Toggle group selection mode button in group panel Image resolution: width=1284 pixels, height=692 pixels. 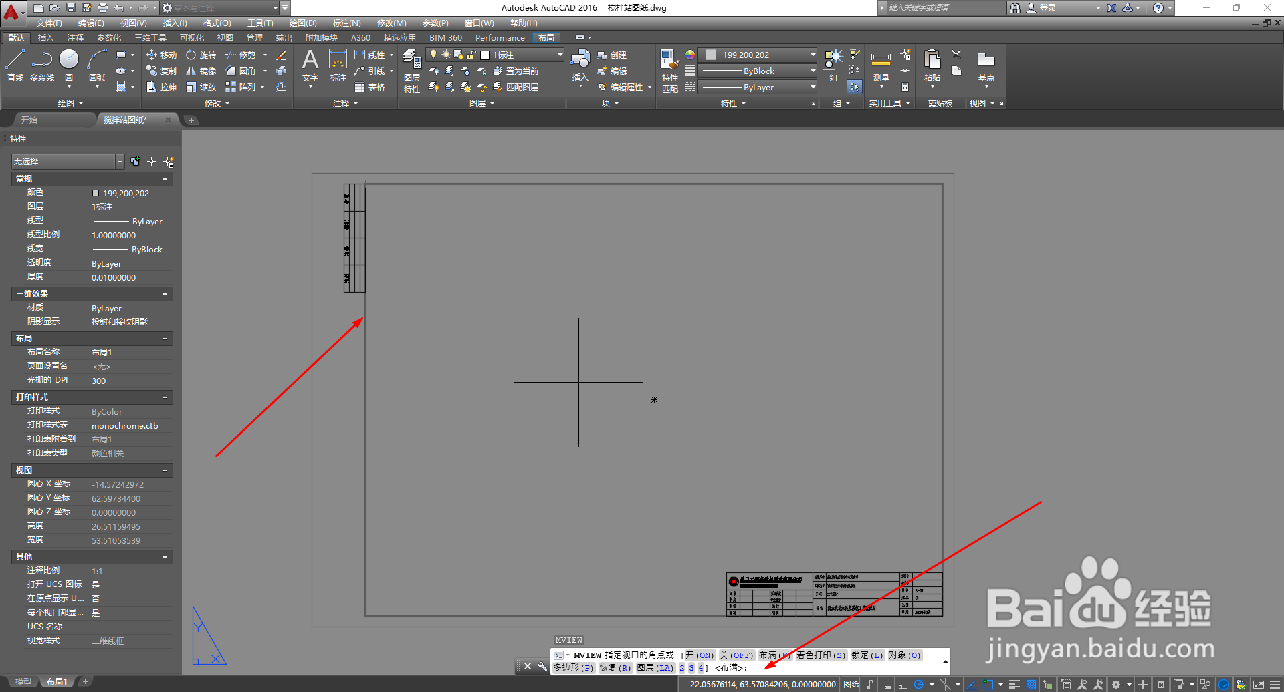855,87
